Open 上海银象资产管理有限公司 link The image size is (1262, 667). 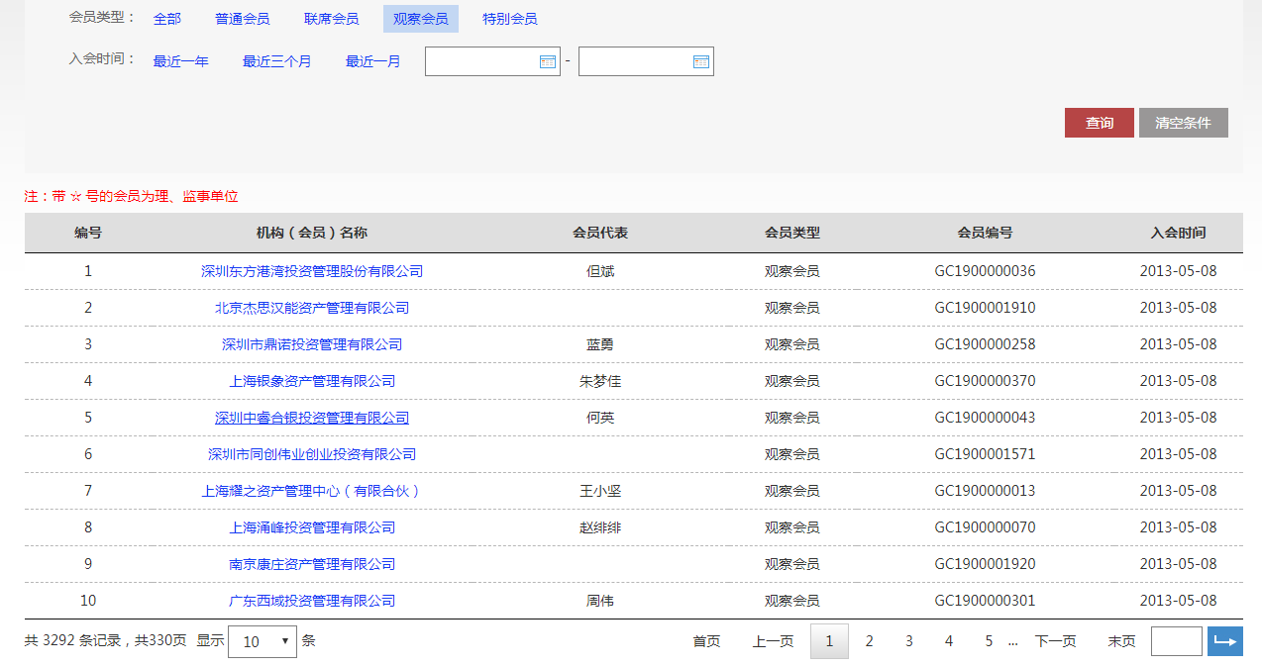[x=312, y=381]
